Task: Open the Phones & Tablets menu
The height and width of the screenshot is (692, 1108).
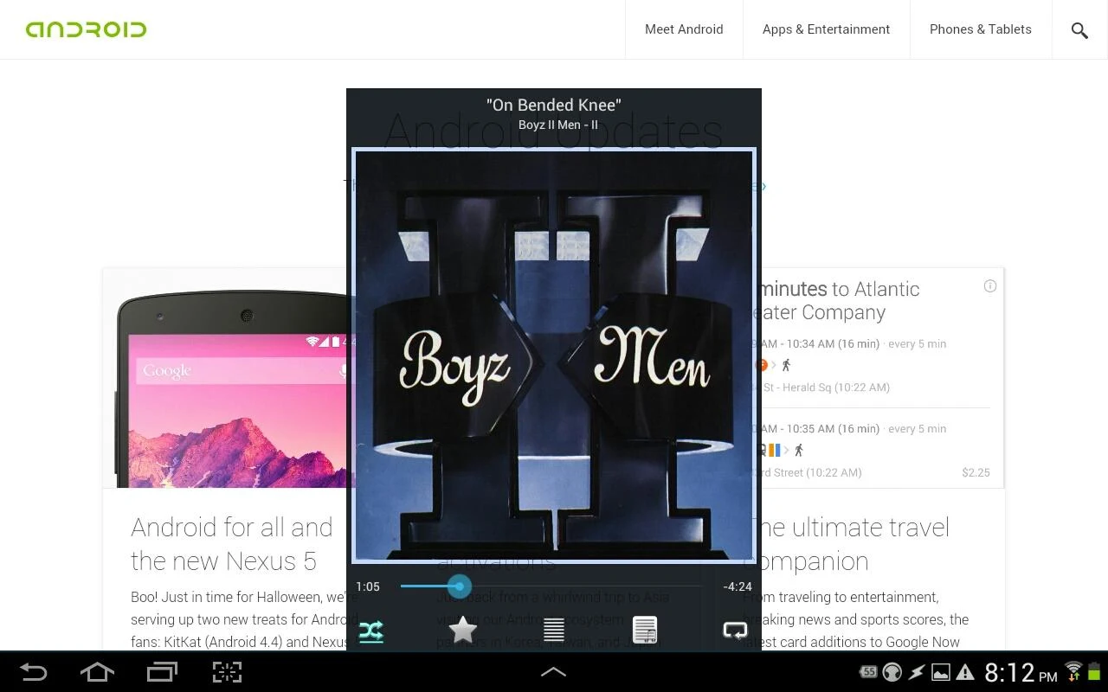Action: click(x=981, y=29)
